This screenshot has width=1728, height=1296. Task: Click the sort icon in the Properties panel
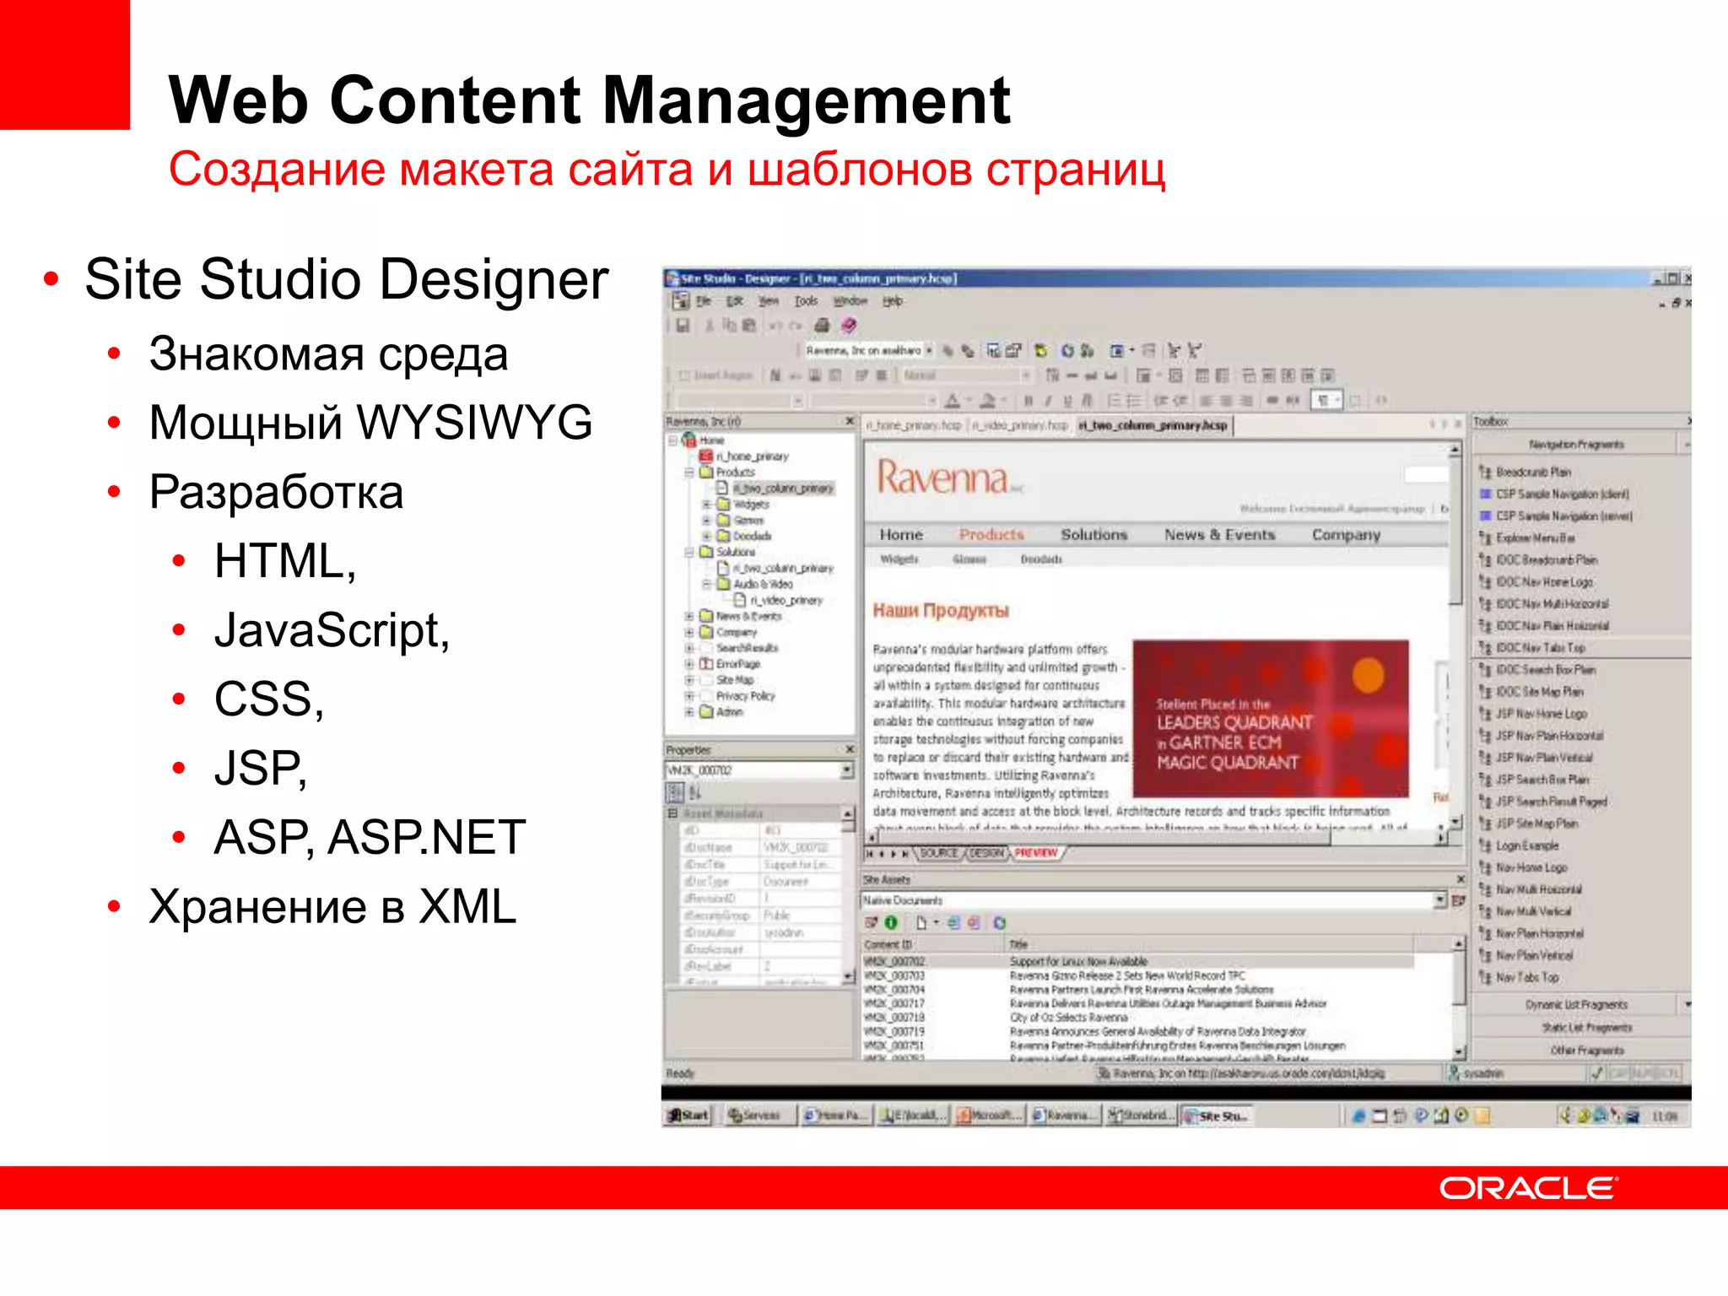695,792
